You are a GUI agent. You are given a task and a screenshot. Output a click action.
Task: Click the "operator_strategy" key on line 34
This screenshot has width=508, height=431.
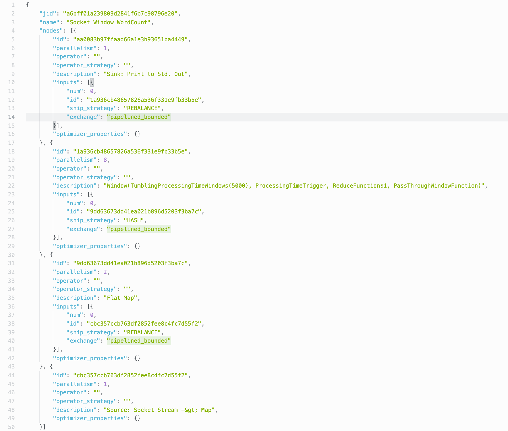click(x=85, y=289)
